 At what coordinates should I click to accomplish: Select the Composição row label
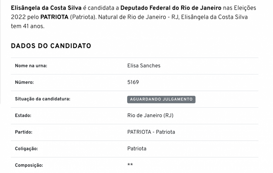click(x=29, y=165)
